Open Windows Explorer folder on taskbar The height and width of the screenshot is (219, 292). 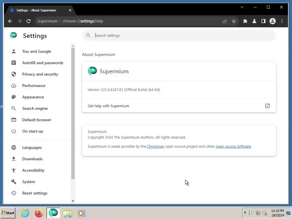67,213
